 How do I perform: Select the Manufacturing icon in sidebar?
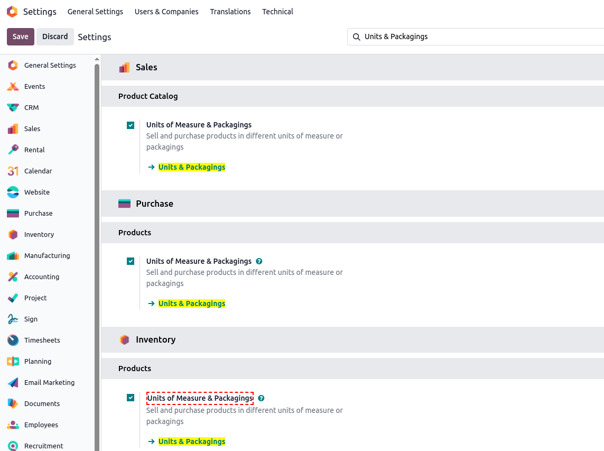[13, 255]
